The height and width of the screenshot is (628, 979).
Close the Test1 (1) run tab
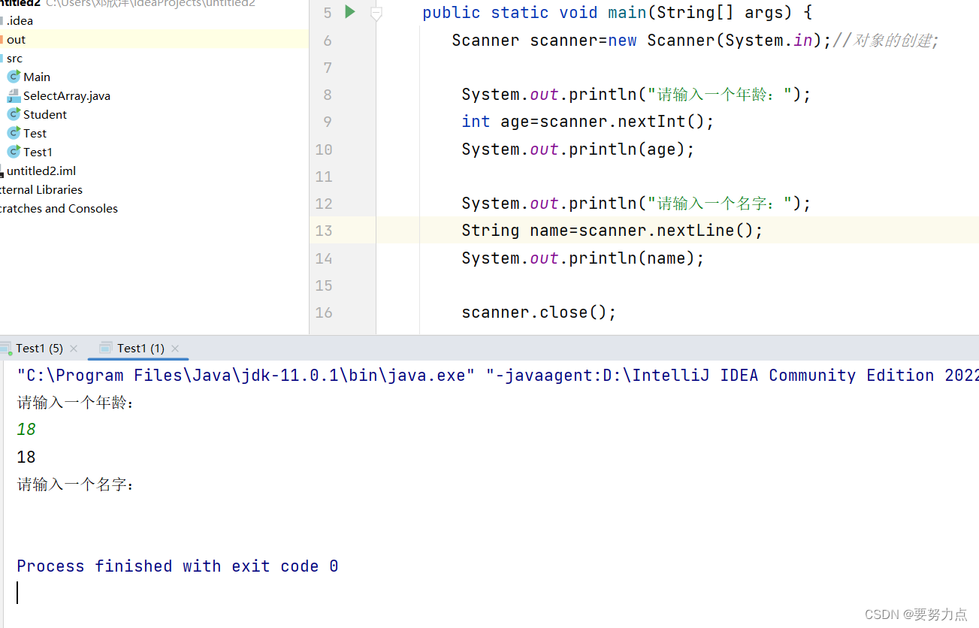[x=175, y=349]
